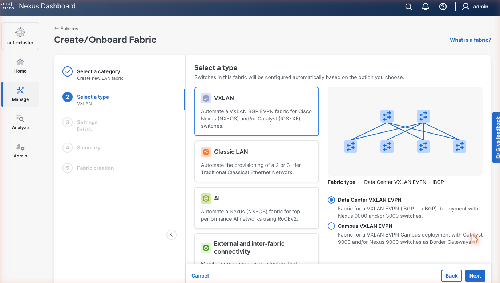Click the ndfc-cluster globe icon
Image resolution: width=500 pixels, height=283 pixels.
point(20,32)
